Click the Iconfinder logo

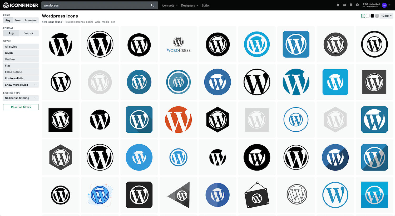(x=21, y=5)
